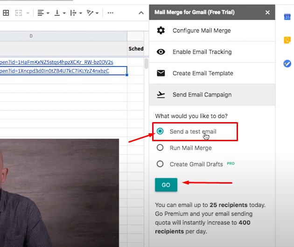Open Create Email Template section
The height and width of the screenshot is (247, 294).
pos(212,73)
